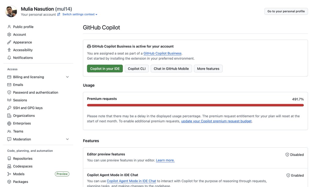Image resolution: width=314 pixels, height=187 pixels.
Task: Click the GitHub Copilot page heading
Action: 102,27
